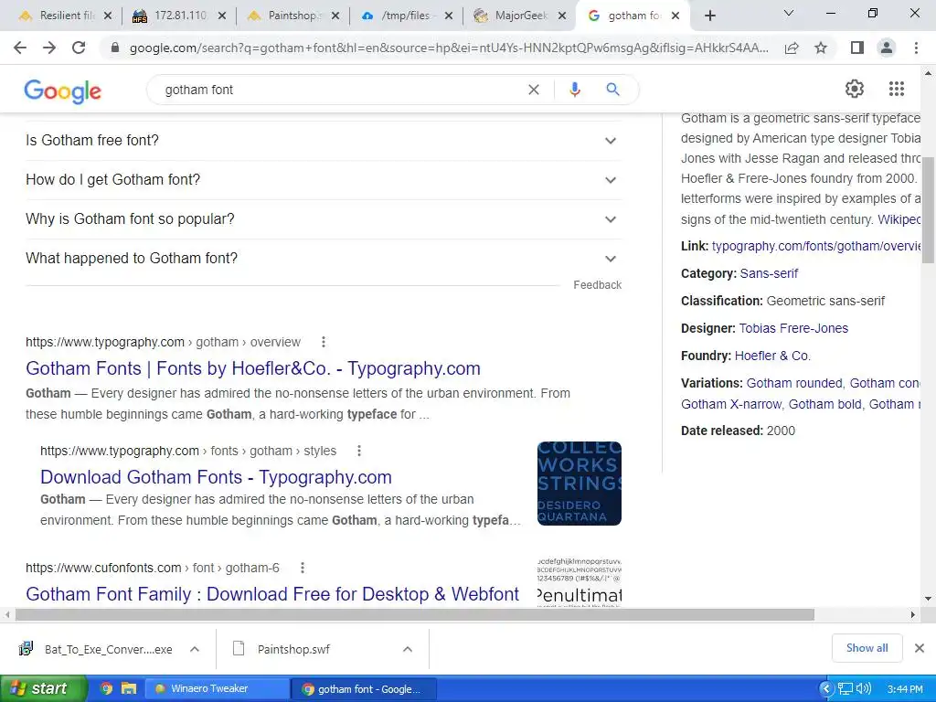This screenshot has width=936, height=702.
Task: Expand 'What happened to Gotham font?'
Action: point(324,259)
